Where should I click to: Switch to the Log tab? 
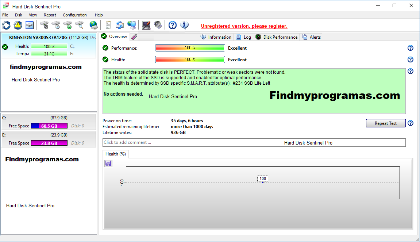click(243, 37)
